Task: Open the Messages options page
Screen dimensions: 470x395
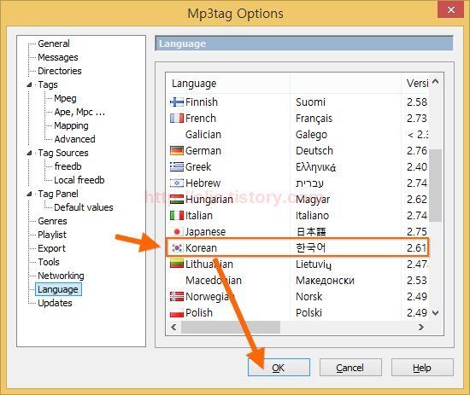Action: click(58, 57)
